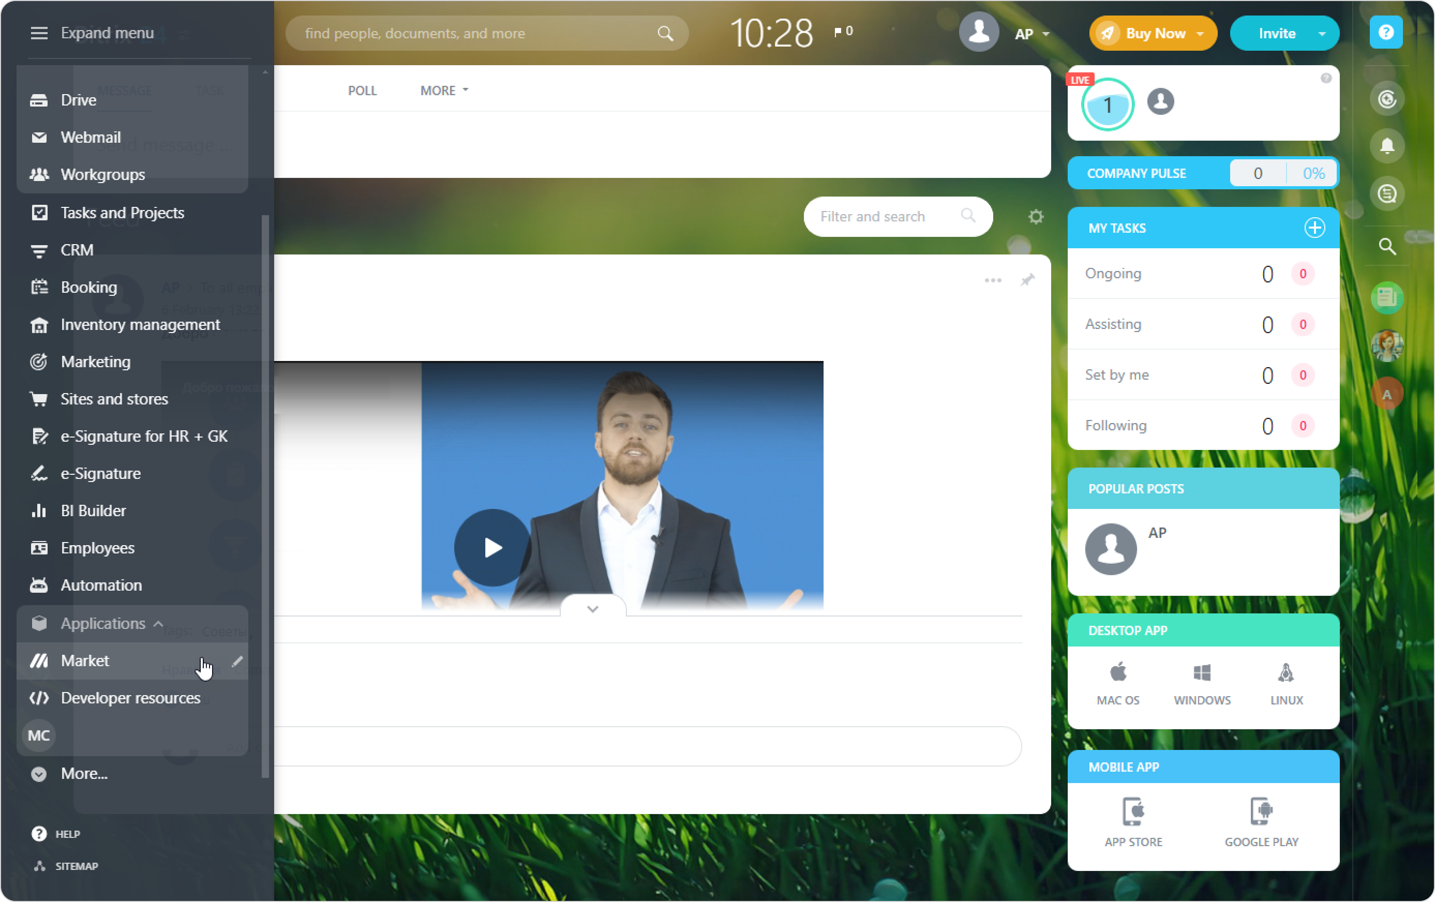
Task: Open the MORE dropdown in post form
Action: click(444, 91)
